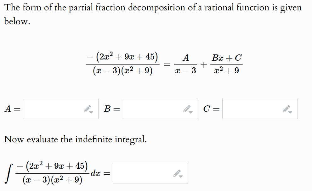Click inside the indefinite integral answer box

[x=142, y=173]
